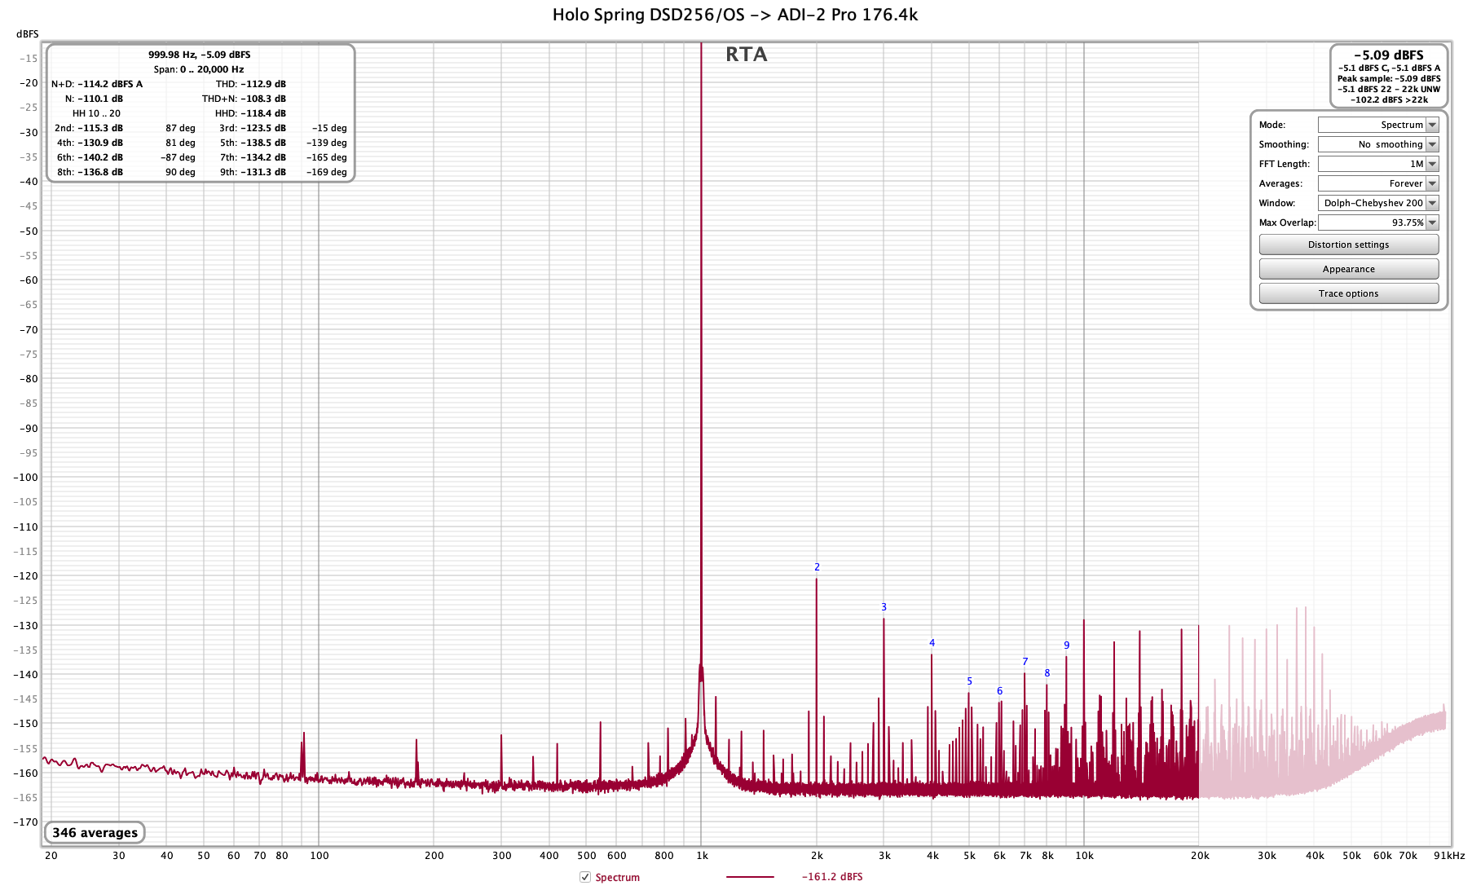Click the THD: -112.9 dB value
Screen dimensions: 1472x890
250,84
